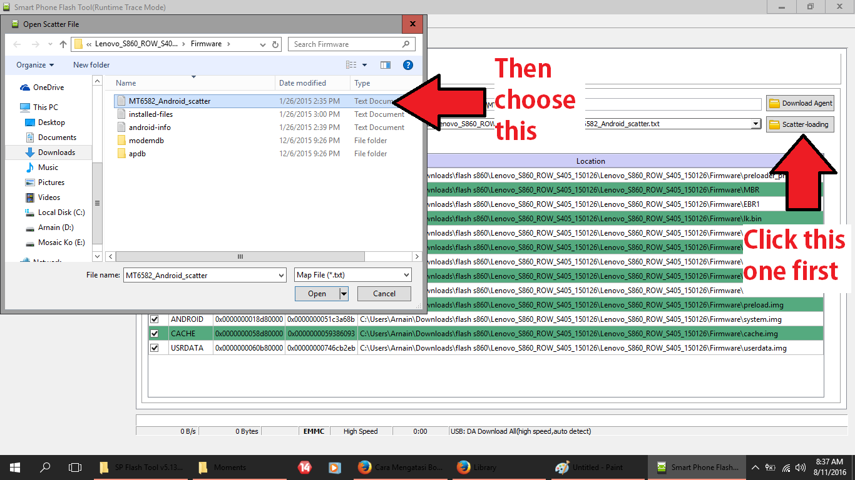Open Local Disk (C:) in navigation pane
855x480 pixels.
(61, 212)
